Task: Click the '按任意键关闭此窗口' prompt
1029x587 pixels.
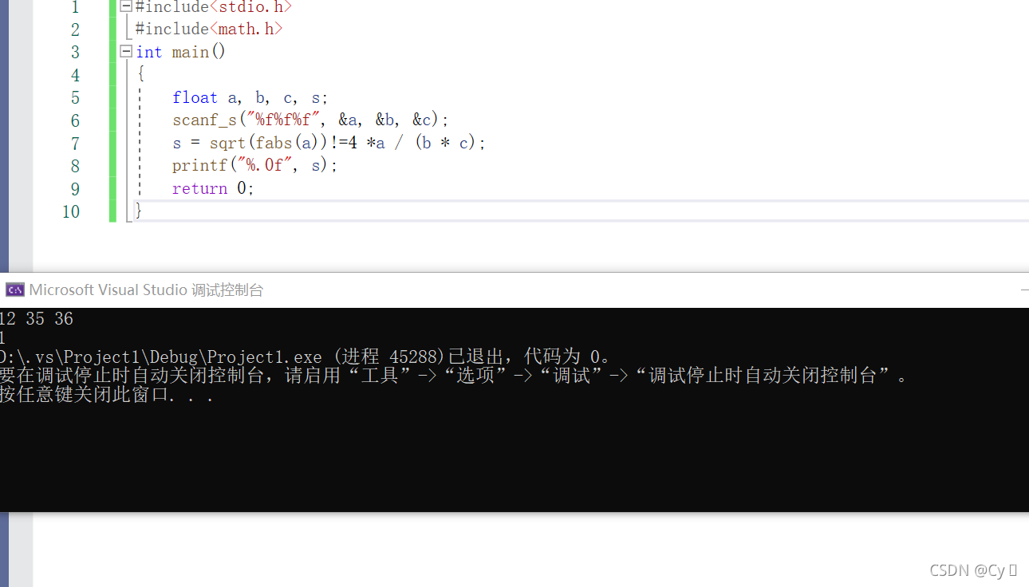Action: [107, 395]
